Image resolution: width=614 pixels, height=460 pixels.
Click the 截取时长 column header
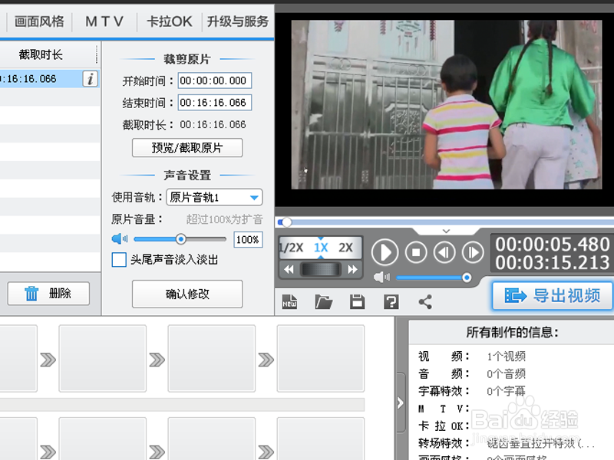tap(41, 54)
